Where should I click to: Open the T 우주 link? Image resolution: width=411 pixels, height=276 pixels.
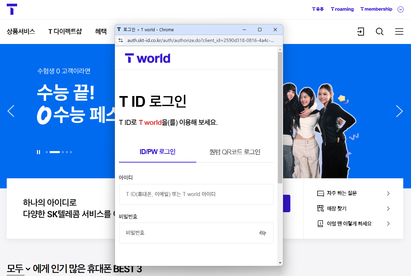pyautogui.click(x=318, y=9)
